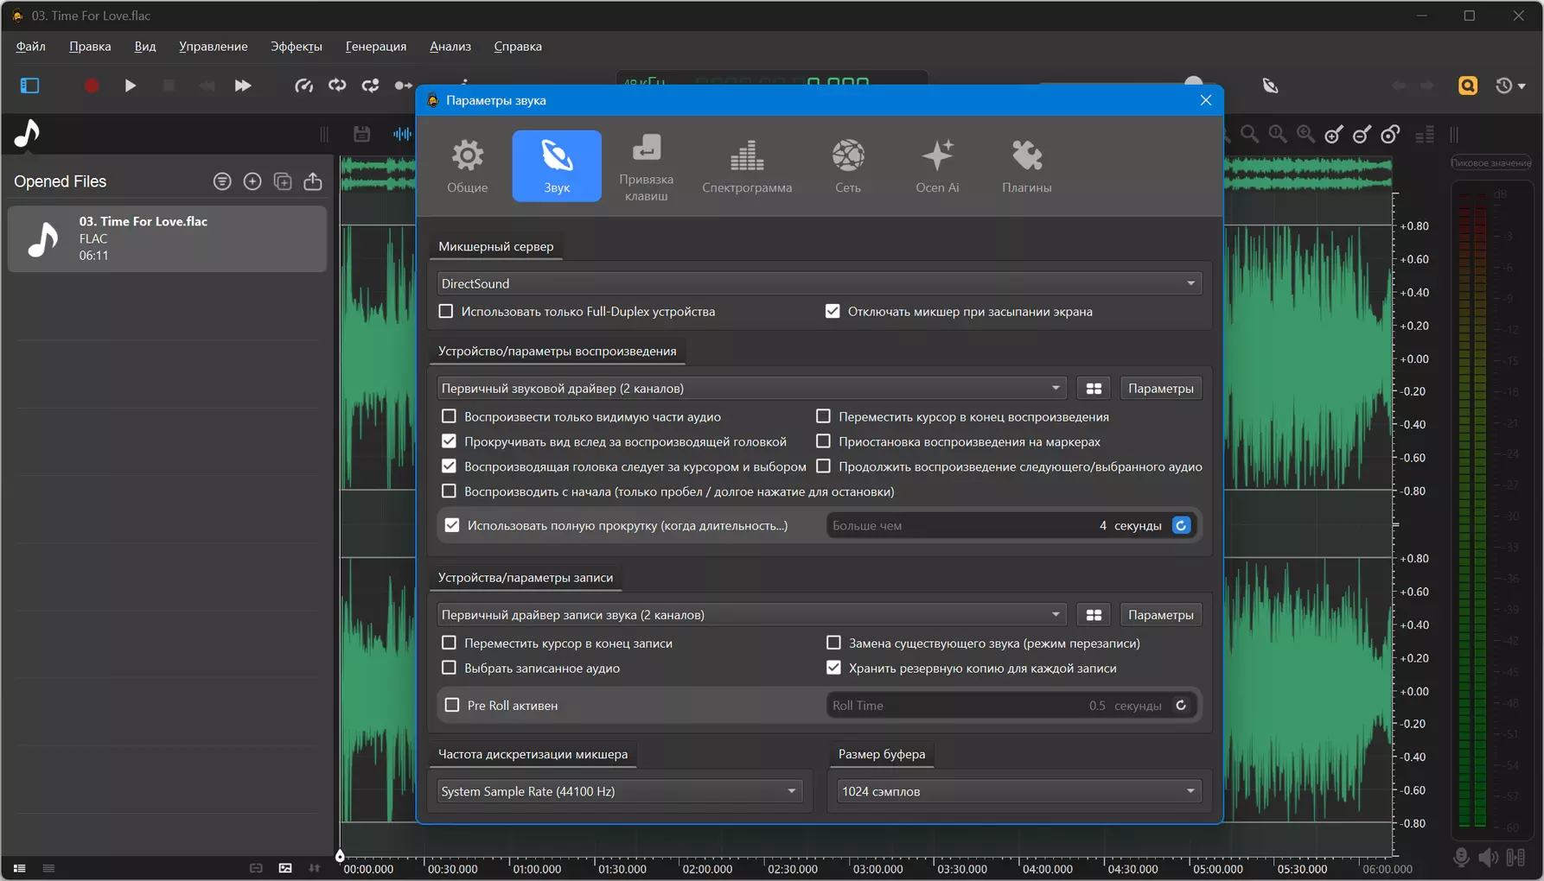Image resolution: width=1544 pixels, height=881 pixels.
Task: Open the Эффекты menu
Action: point(297,47)
